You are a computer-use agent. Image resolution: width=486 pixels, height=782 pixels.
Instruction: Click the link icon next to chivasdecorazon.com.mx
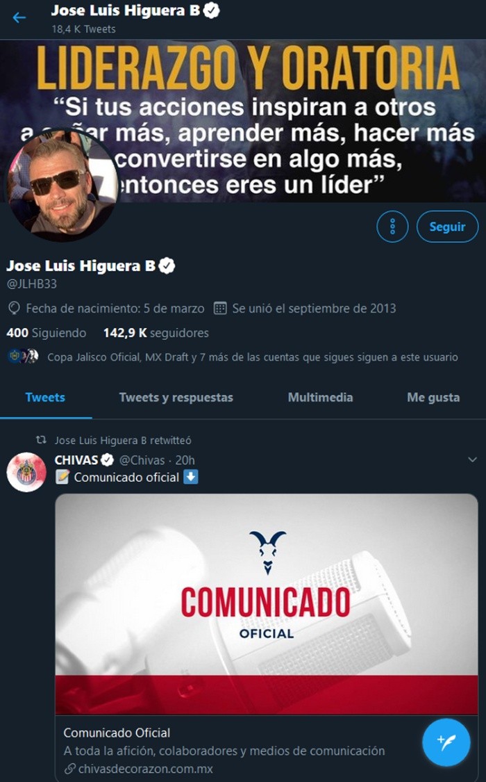click(x=69, y=769)
